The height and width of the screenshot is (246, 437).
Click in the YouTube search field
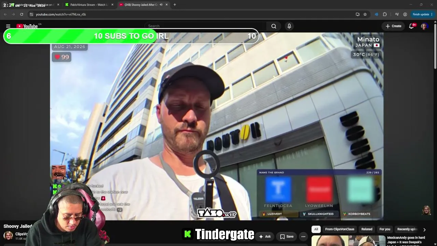206,26
